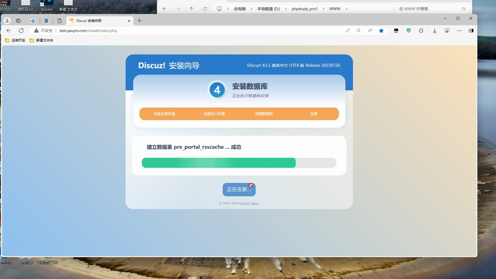This screenshot has height=279, width=496.
Task: Click the browser profile avatar icon
Action: point(7,21)
